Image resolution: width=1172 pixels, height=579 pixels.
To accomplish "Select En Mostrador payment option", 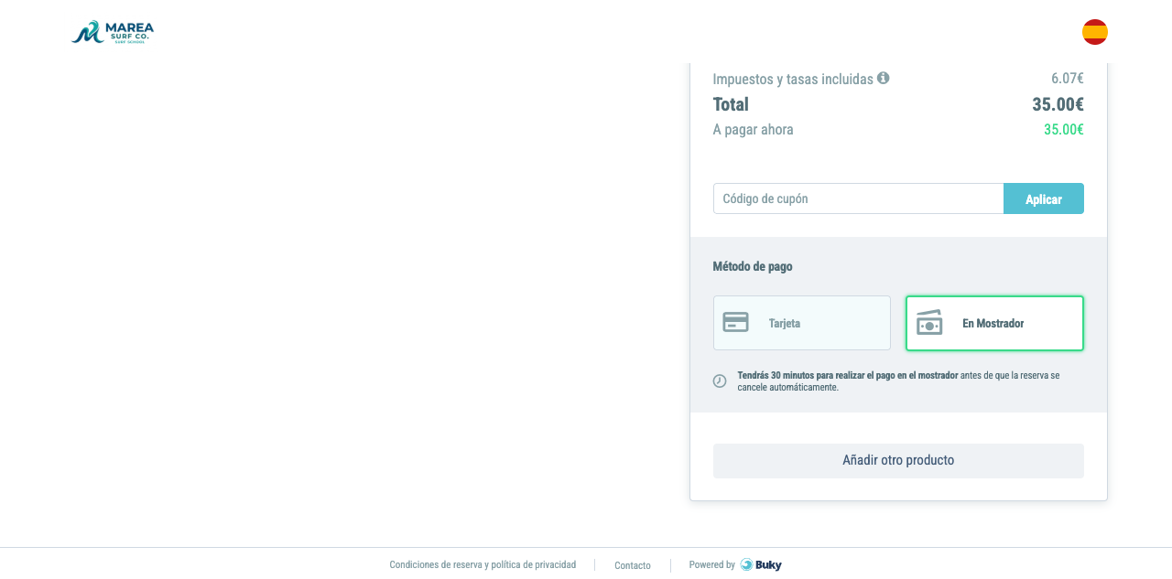I will click(x=994, y=323).
